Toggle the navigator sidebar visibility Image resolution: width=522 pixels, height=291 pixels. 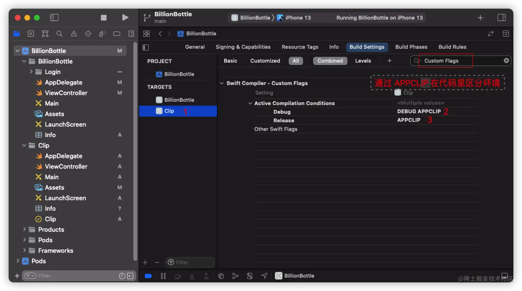pyautogui.click(x=54, y=18)
